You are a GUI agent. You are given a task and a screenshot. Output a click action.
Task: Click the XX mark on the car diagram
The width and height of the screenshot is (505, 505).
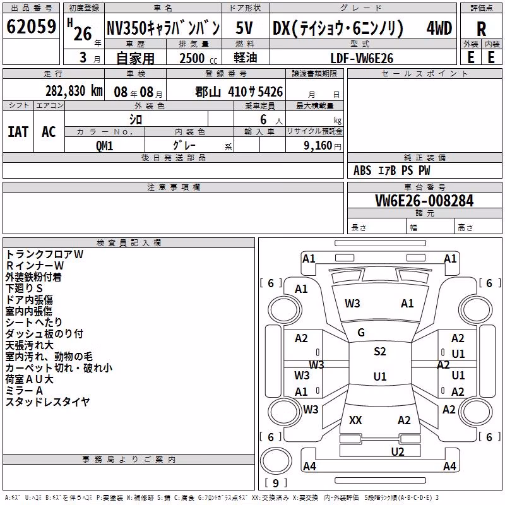click(355, 420)
